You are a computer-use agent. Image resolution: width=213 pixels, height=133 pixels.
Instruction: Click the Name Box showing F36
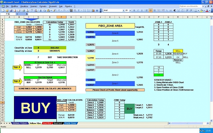[x=8, y=14]
